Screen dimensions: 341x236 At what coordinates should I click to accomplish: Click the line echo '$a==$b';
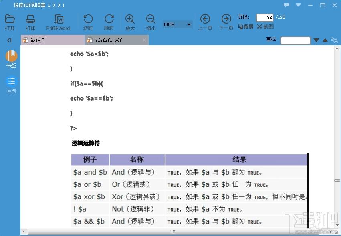91,99
